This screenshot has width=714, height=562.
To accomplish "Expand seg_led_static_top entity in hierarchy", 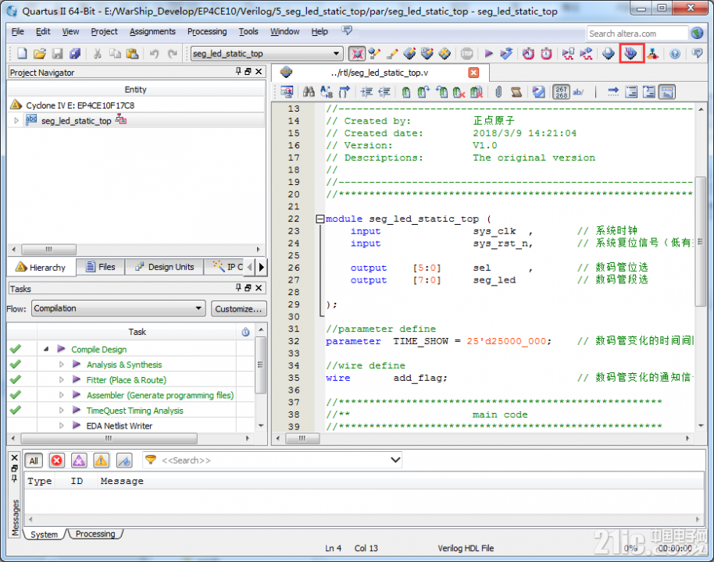I will pyautogui.click(x=16, y=120).
